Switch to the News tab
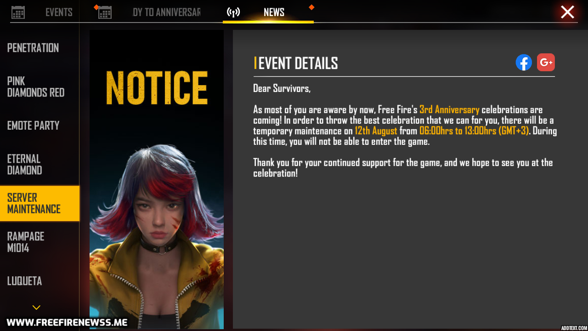Image resolution: width=588 pixels, height=331 pixels. 274,12
